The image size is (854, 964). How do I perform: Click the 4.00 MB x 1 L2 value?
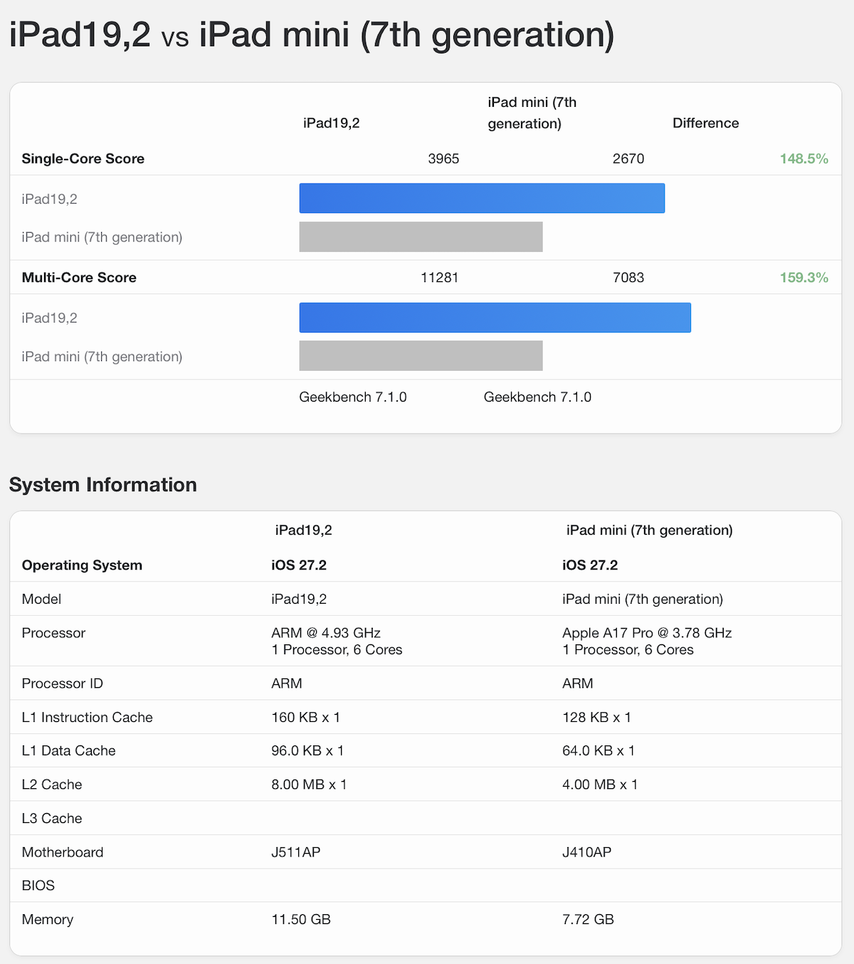pyautogui.click(x=600, y=785)
